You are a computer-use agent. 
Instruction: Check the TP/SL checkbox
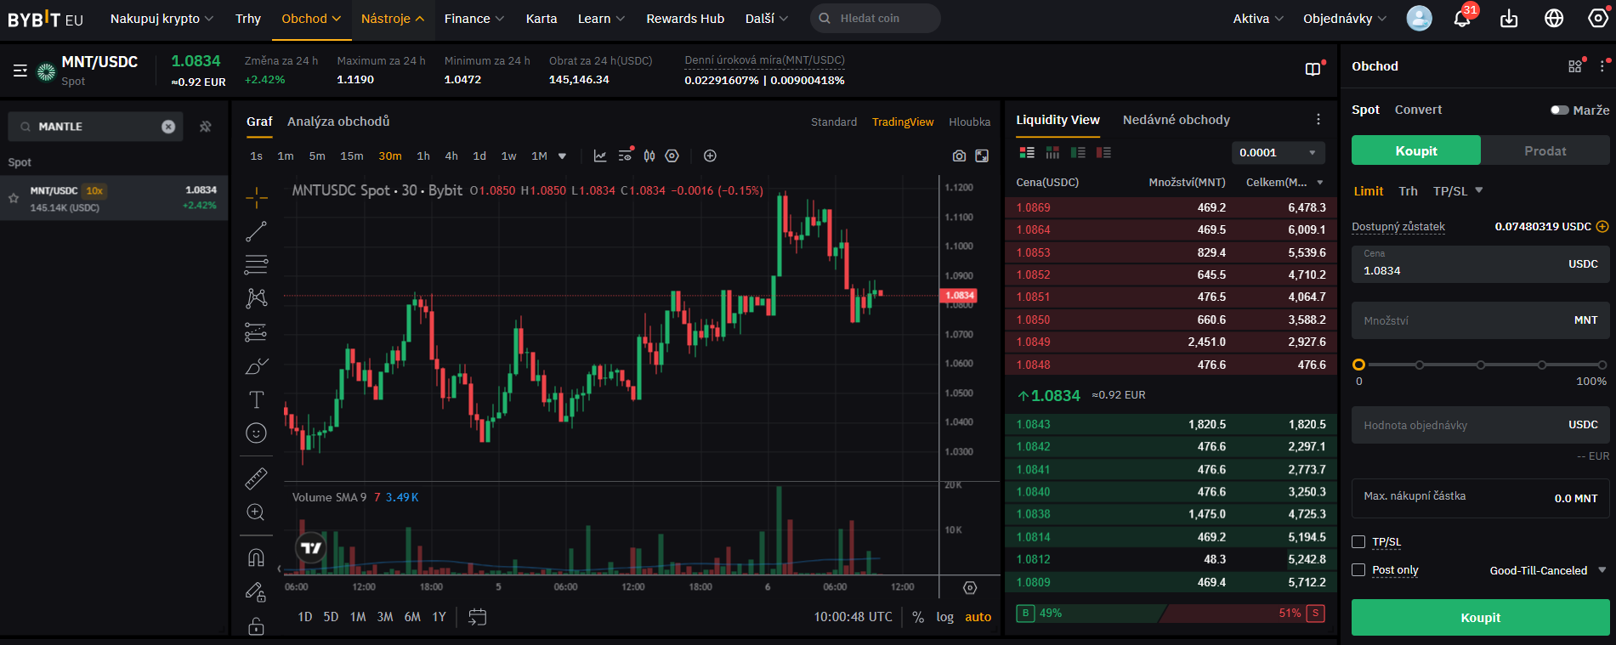[1358, 542]
